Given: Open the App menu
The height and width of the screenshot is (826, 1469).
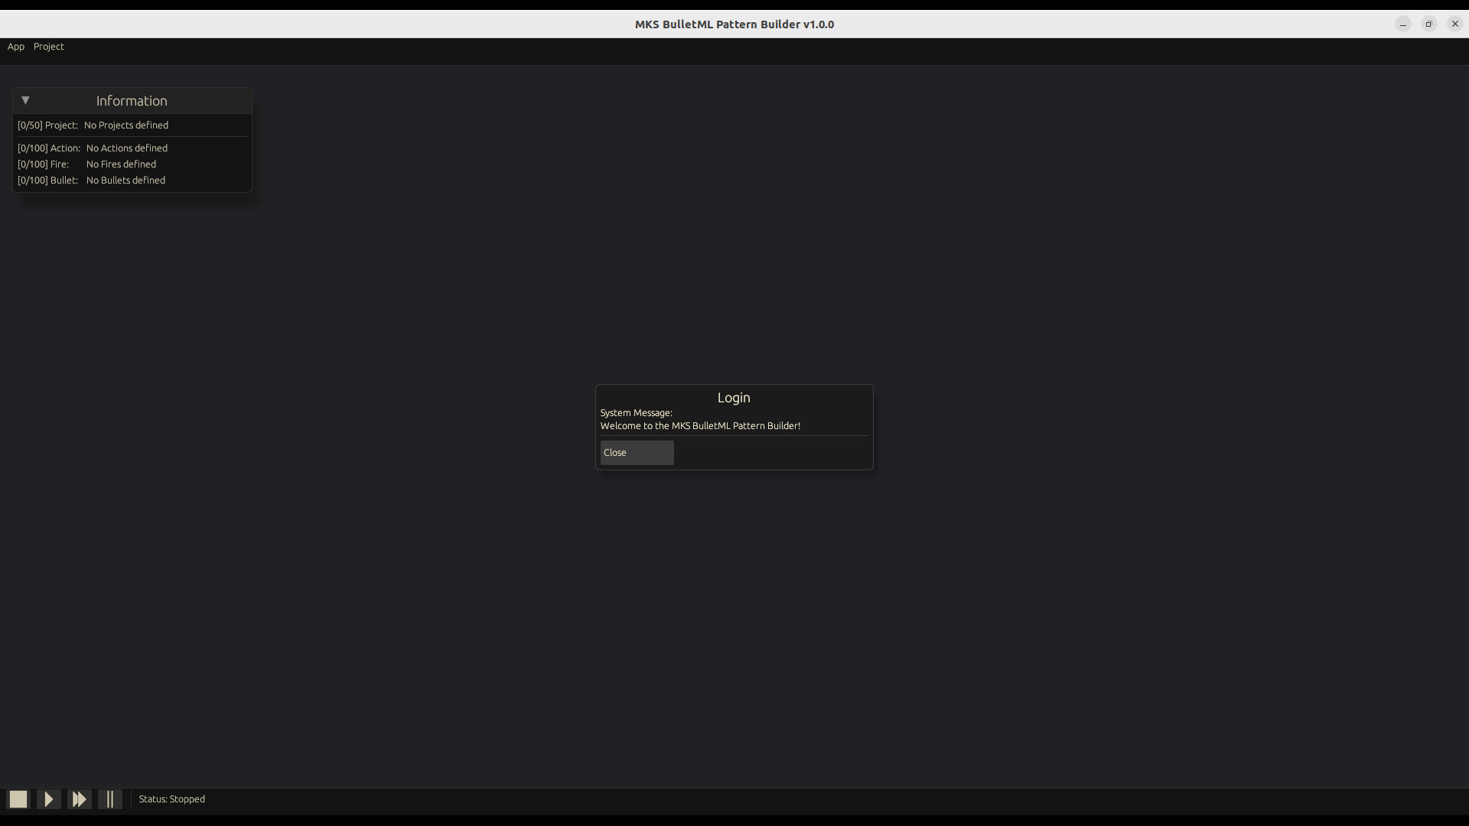Looking at the screenshot, I should click(x=15, y=47).
